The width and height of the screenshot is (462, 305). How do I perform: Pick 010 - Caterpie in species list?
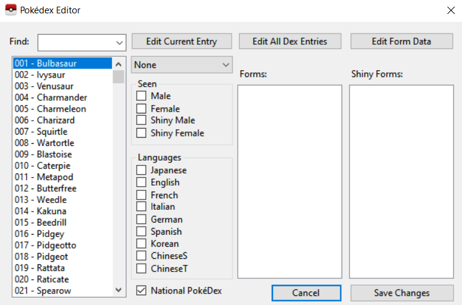pos(63,166)
